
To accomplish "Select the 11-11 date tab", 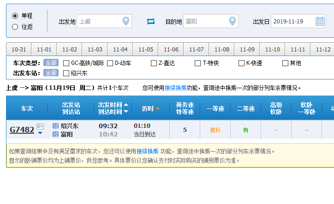I will (298, 50).
